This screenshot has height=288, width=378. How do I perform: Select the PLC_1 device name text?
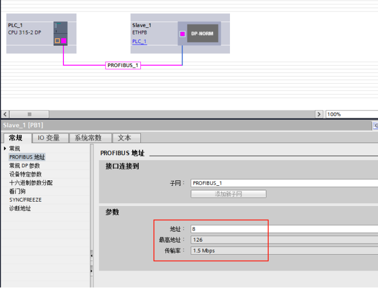15,25
